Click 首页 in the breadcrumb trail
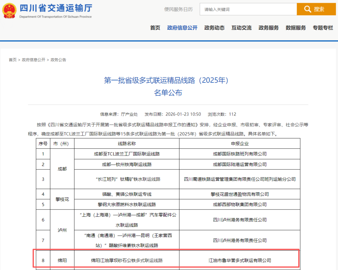This screenshot has height=270, width=338. coord(13,60)
